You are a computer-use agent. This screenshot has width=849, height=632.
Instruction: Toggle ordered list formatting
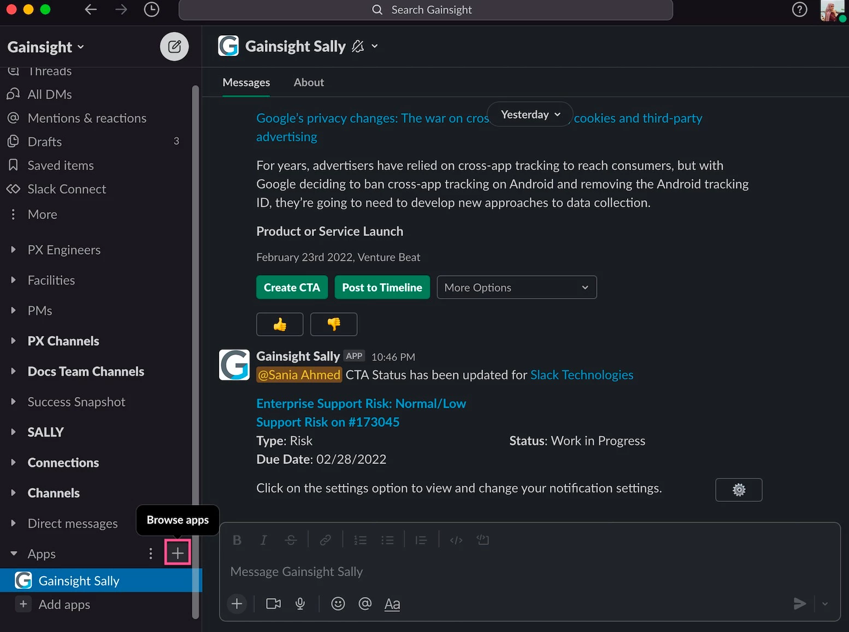pyautogui.click(x=360, y=540)
